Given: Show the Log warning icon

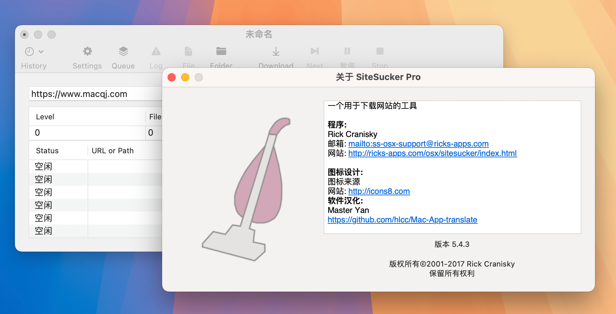Looking at the screenshot, I should tap(156, 51).
